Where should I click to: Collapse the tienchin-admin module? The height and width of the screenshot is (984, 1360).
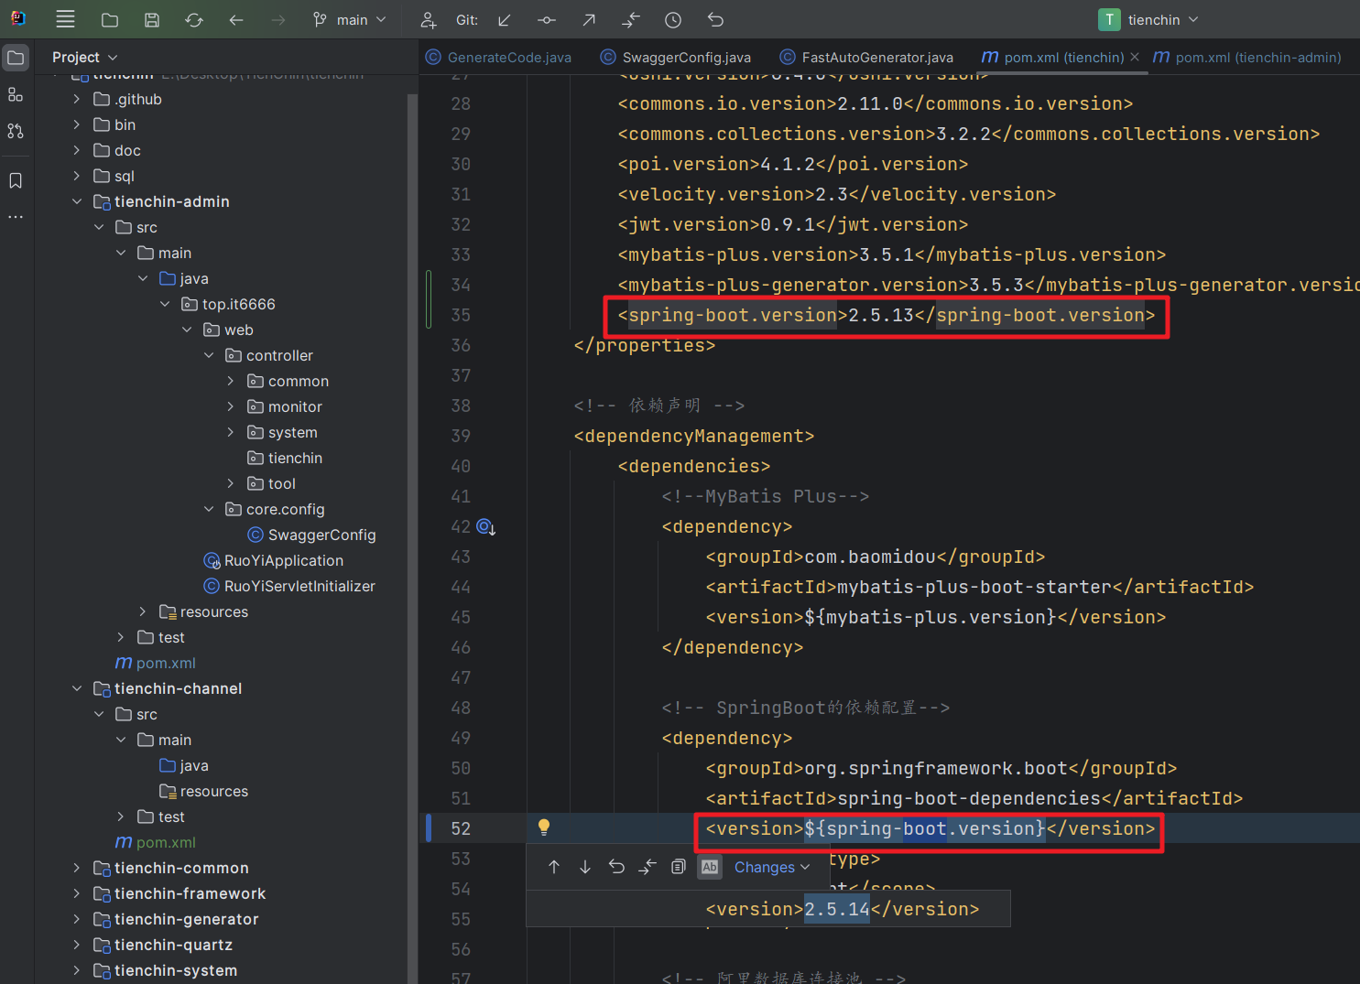point(77,201)
